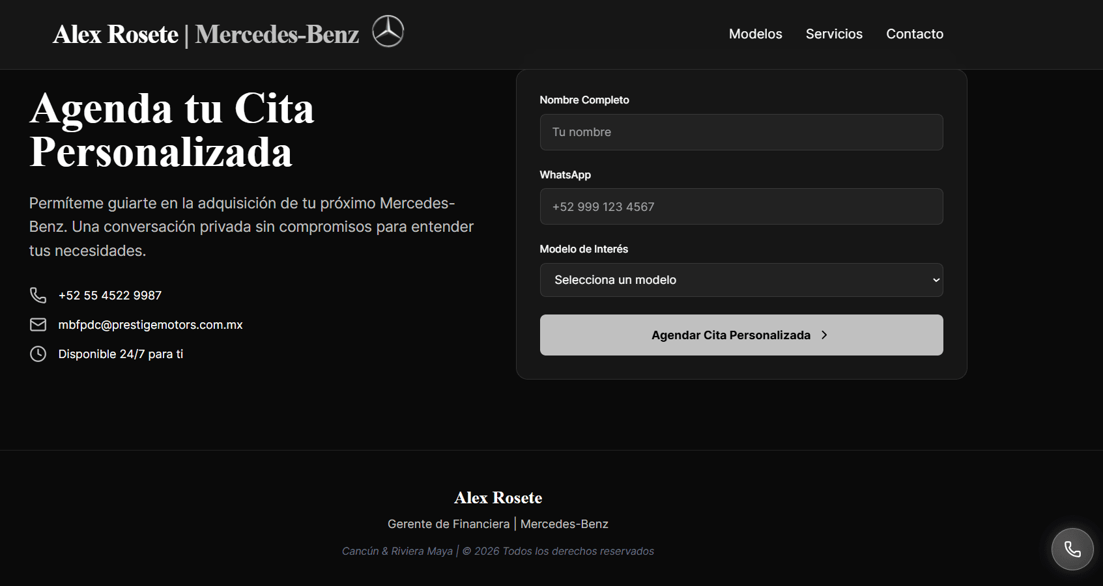The width and height of the screenshot is (1103, 586).
Task: Select Servicios from the navigation
Action: tap(834, 34)
